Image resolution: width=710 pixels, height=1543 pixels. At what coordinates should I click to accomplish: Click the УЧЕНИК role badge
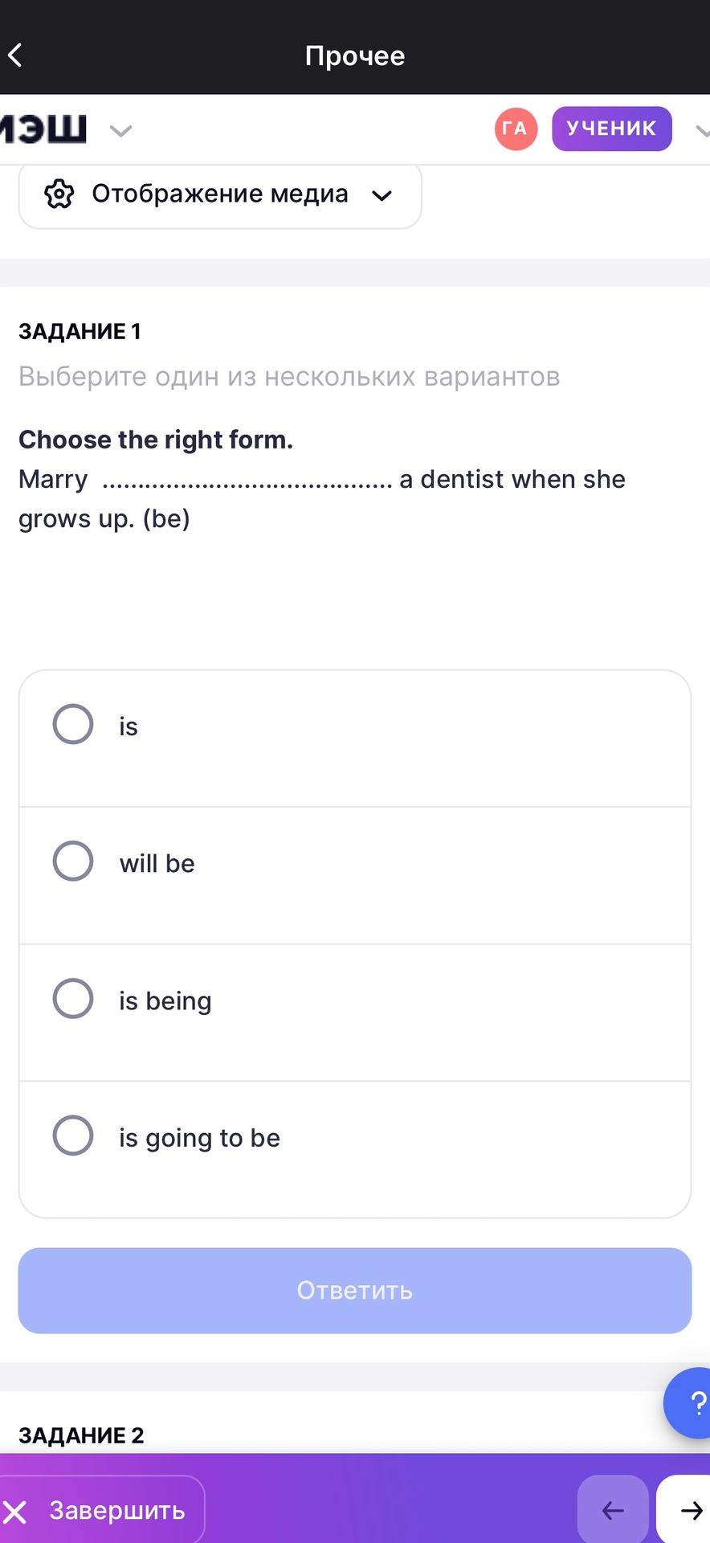612,129
